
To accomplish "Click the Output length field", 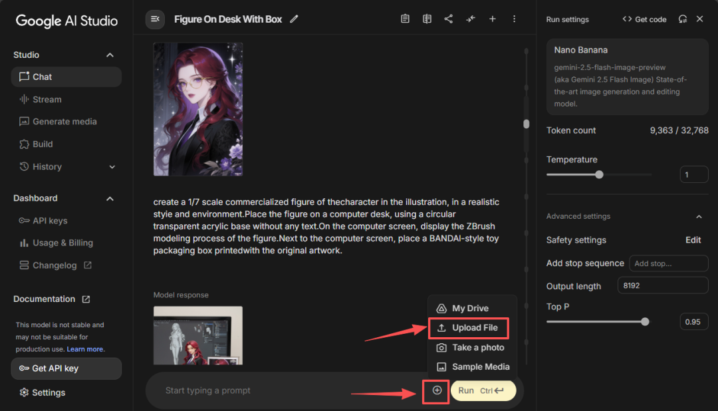I will click(x=663, y=285).
